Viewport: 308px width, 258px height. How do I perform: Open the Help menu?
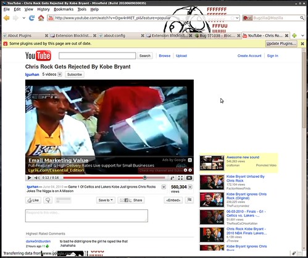pyautogui.click(x=94, y=9)
